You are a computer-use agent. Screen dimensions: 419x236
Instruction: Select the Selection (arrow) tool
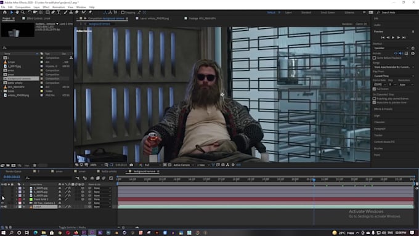click(12, 12)
